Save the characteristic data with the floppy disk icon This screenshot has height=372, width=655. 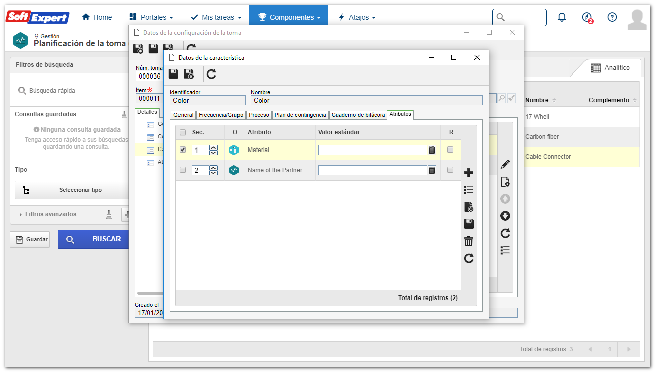[173, 74]
